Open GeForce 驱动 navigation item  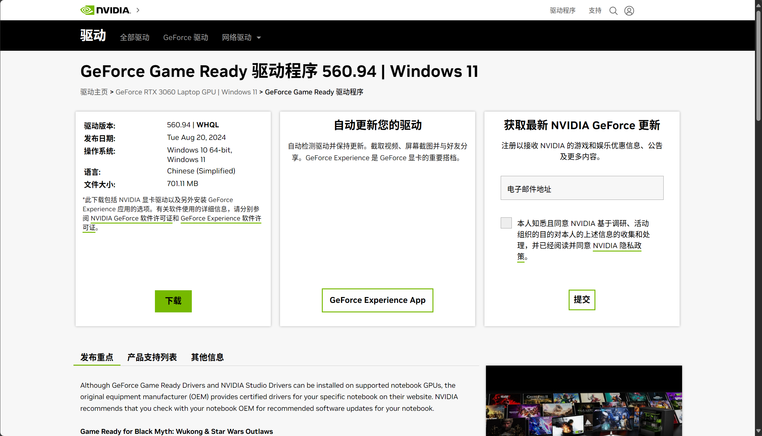(186, 38)
